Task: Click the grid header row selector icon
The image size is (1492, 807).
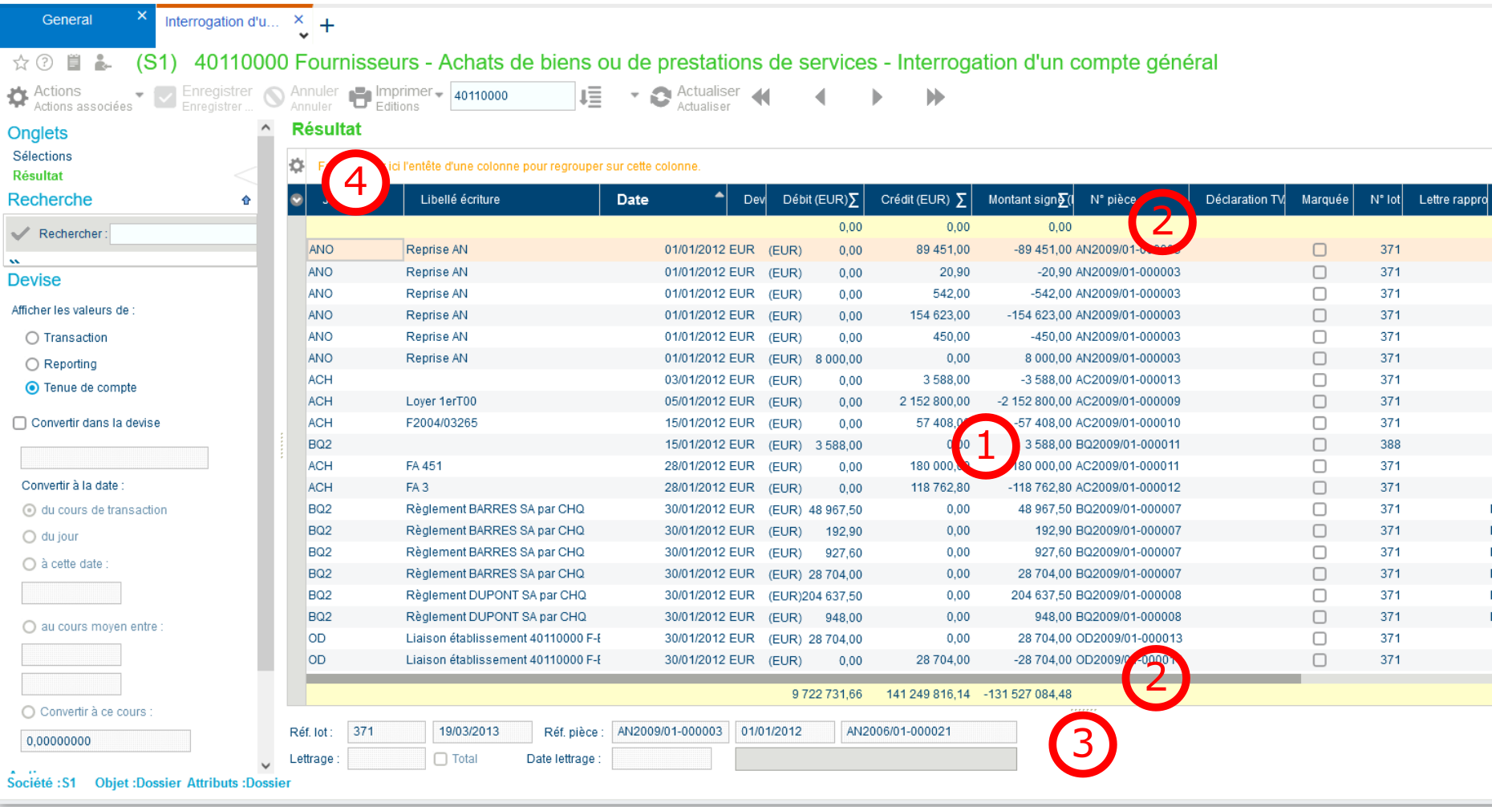Action: pos(297,200)
